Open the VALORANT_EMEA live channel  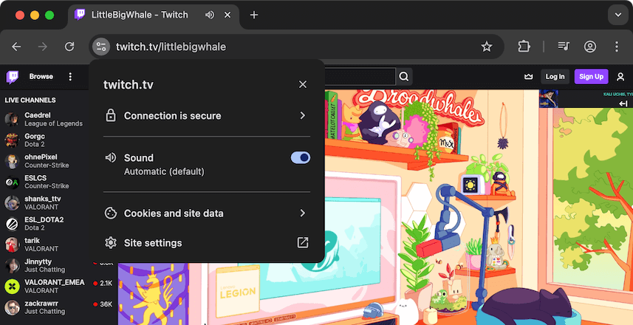tap(59, 287)
